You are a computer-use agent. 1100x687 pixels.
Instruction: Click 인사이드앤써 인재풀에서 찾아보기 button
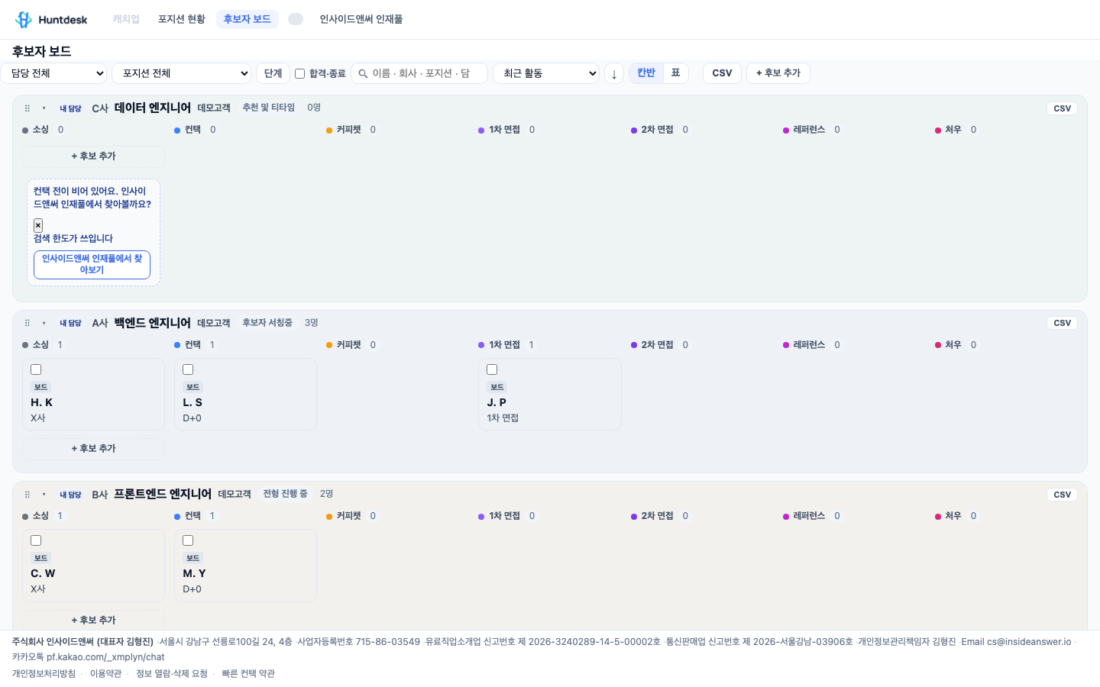pyautogui.click(x=92, y=264)
